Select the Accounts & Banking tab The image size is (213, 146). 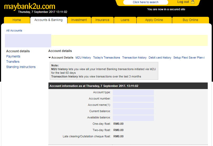(x=48, y=20)
